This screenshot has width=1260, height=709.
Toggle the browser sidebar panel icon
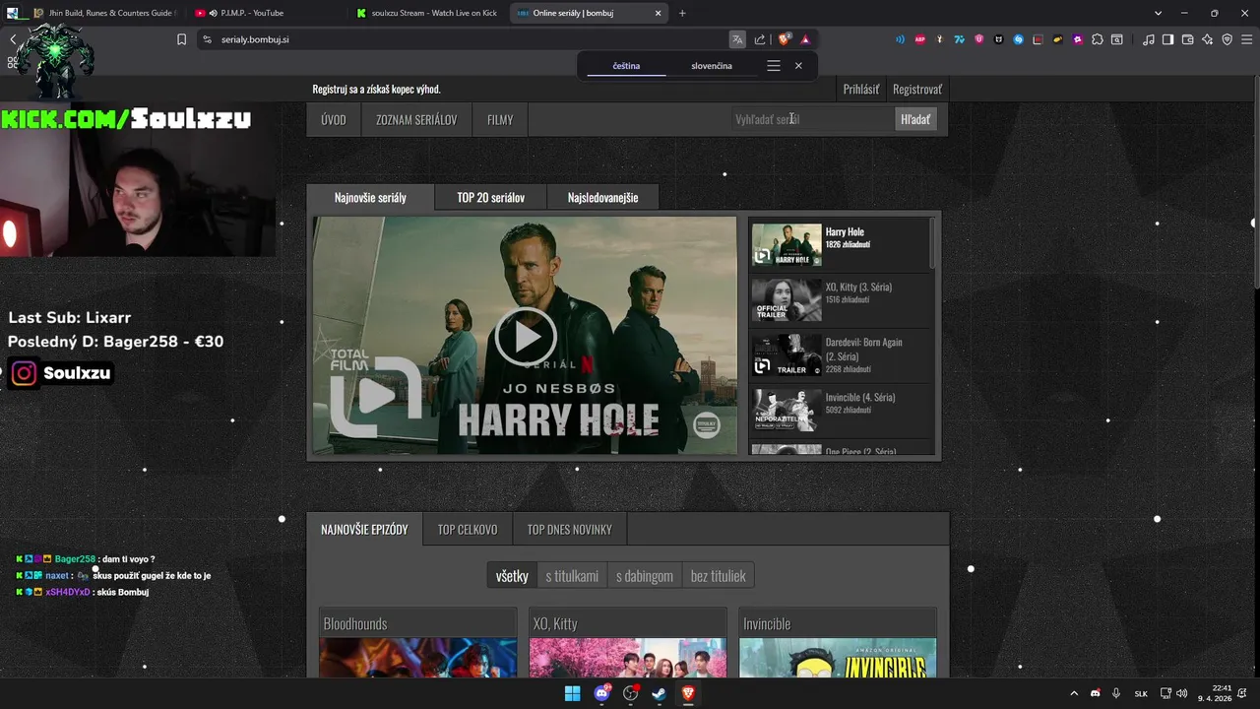point(1167,39)
